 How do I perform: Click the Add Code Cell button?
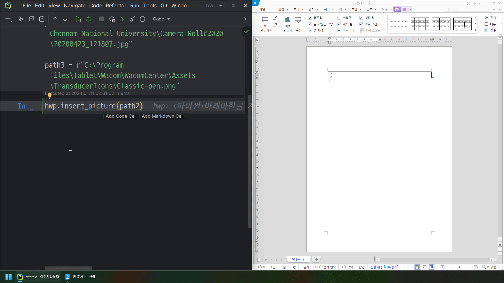point(121,116)
